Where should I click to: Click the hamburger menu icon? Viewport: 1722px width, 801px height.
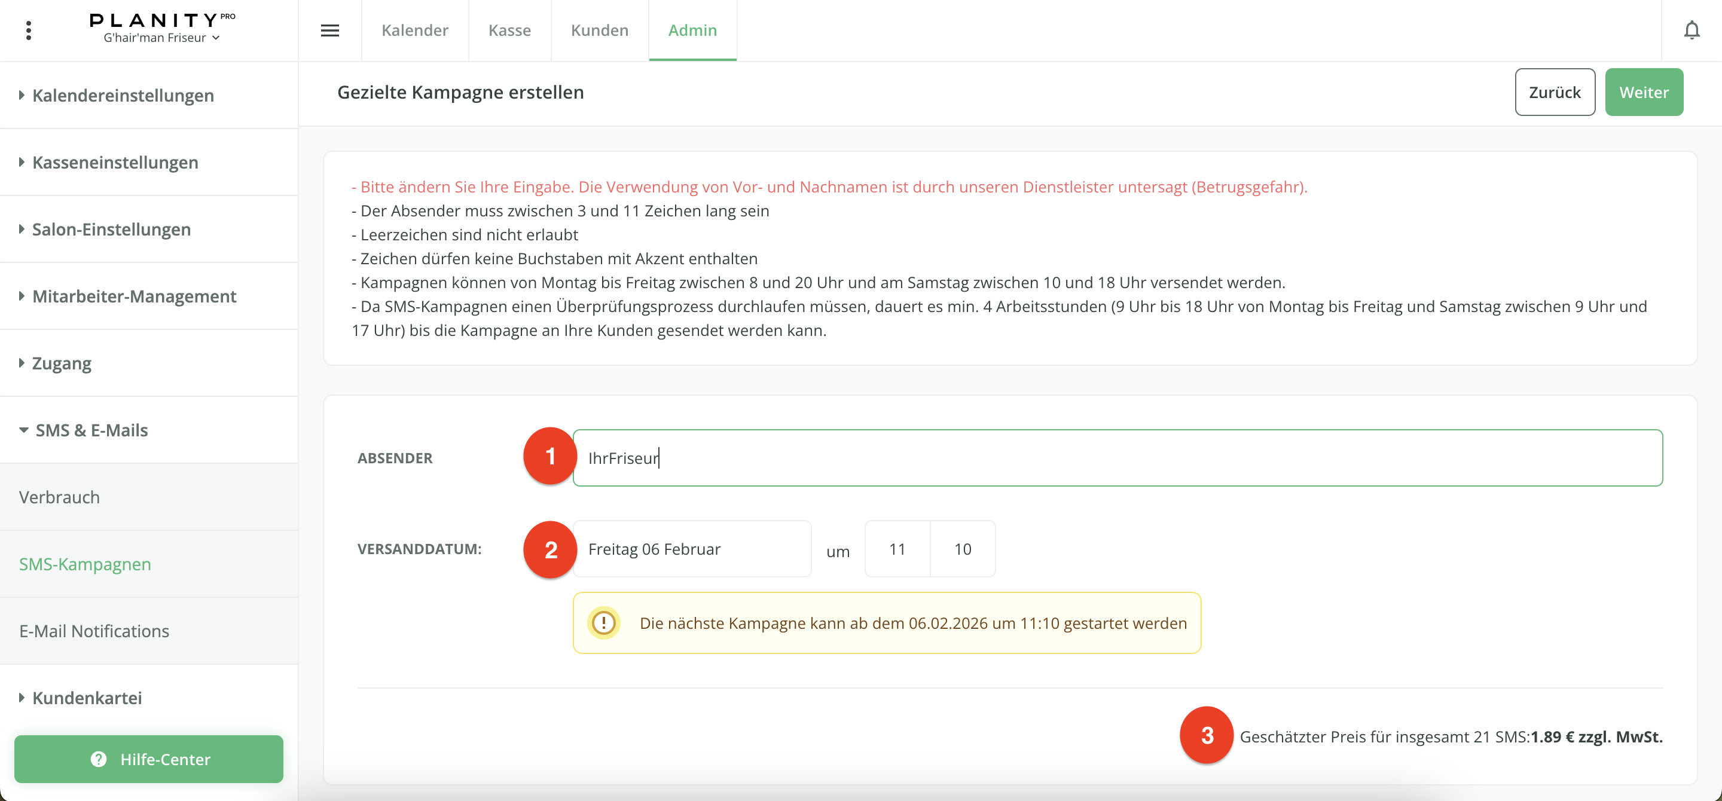pyautogui.click(x=329, y=30)
